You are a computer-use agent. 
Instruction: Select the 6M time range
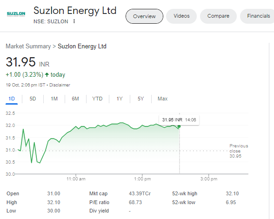[x=75, y=99]
